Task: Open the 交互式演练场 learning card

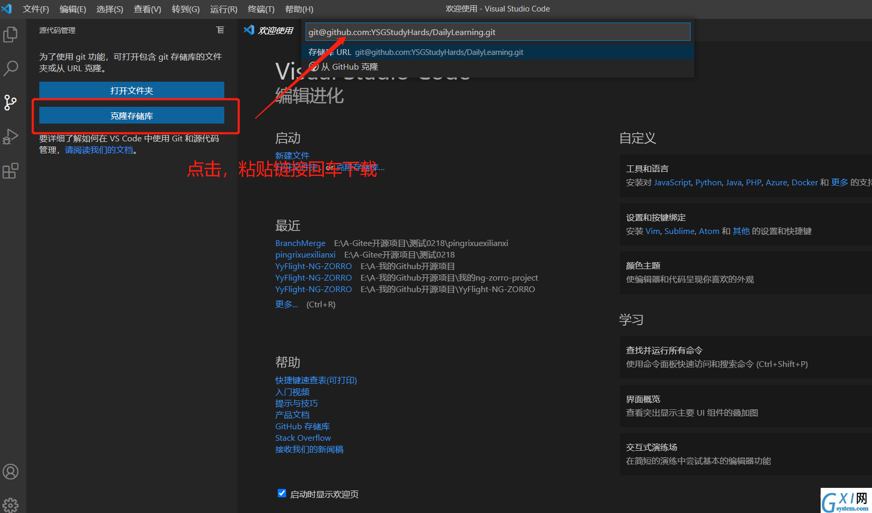Action: point(746,454)
